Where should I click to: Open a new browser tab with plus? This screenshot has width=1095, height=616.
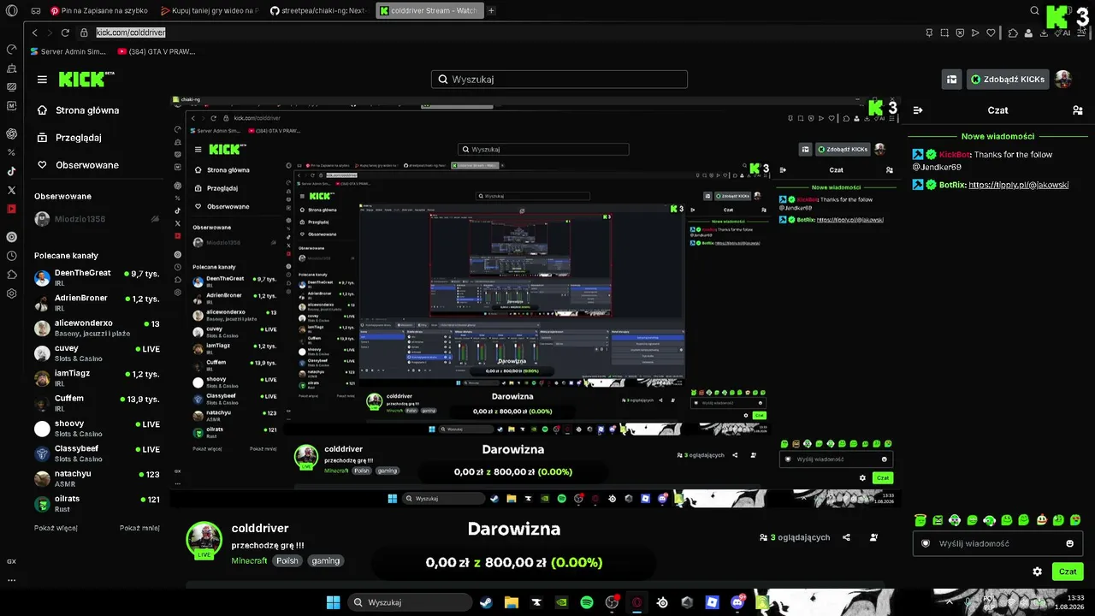pos(491,11)
